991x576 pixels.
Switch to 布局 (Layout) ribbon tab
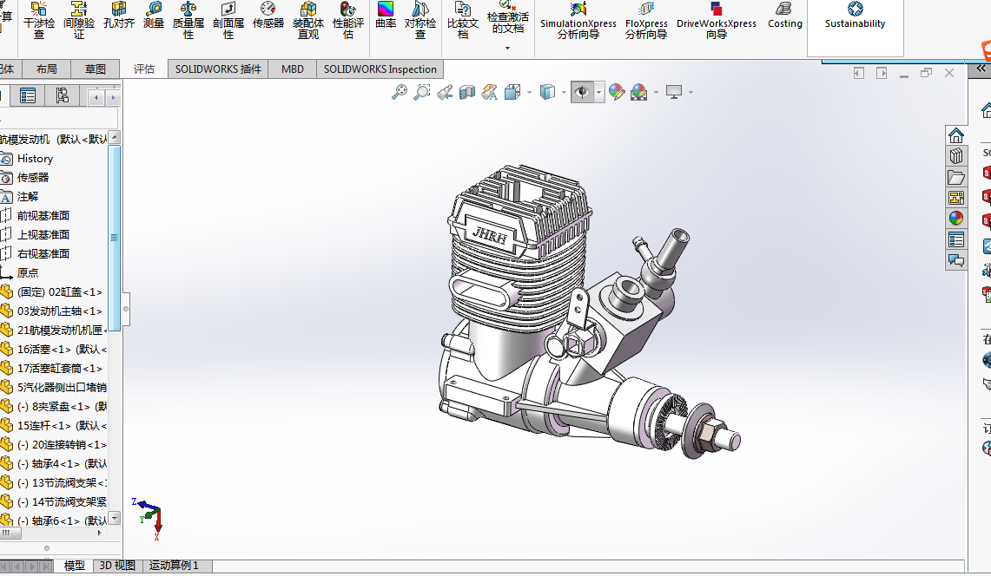tap(46, 69)
